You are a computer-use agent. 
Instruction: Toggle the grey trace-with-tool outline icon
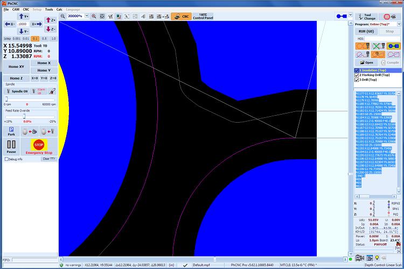tap(363, 54)
